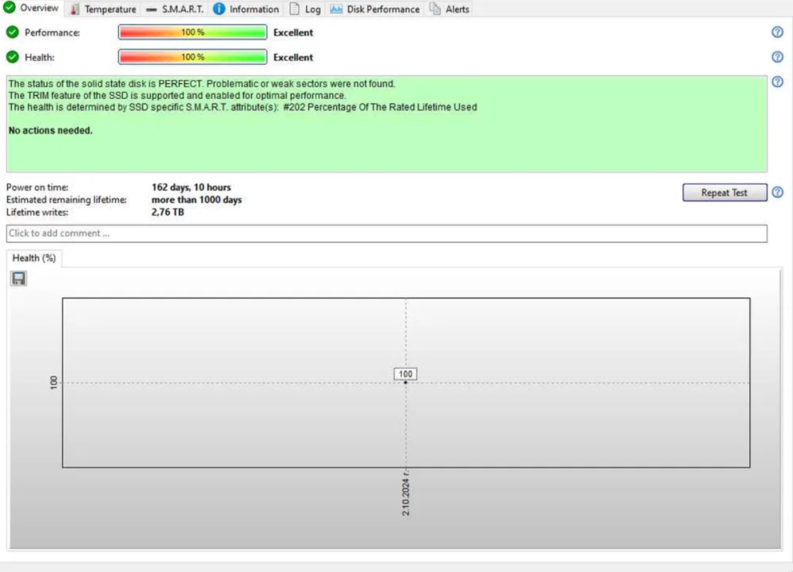Click the green checkmark beside Health
Image resolution: width=793 pixels, height=572 pixels.
pyautogui.click(x=13, y=57)
